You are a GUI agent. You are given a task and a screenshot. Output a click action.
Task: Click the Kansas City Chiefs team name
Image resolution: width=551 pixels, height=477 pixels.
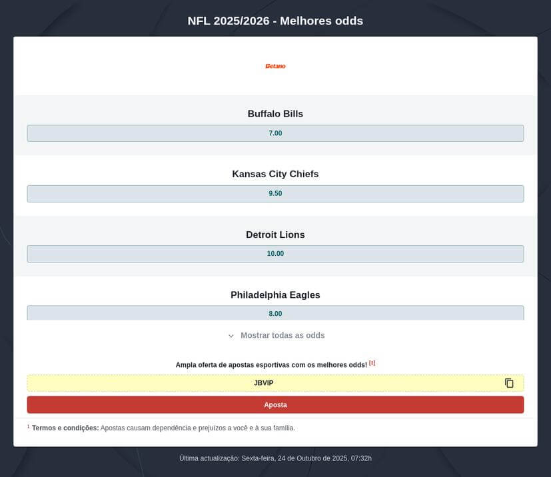coord(275,174)
